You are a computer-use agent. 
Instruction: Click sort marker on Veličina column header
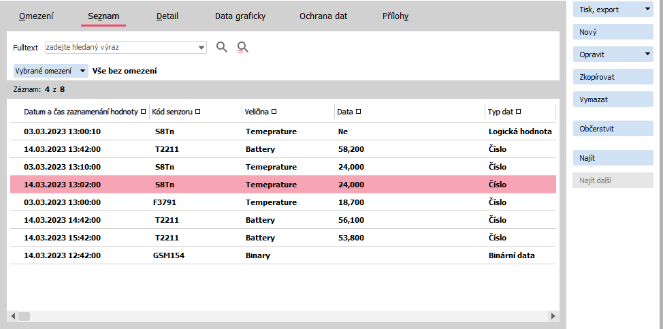[x=274, y=112]
